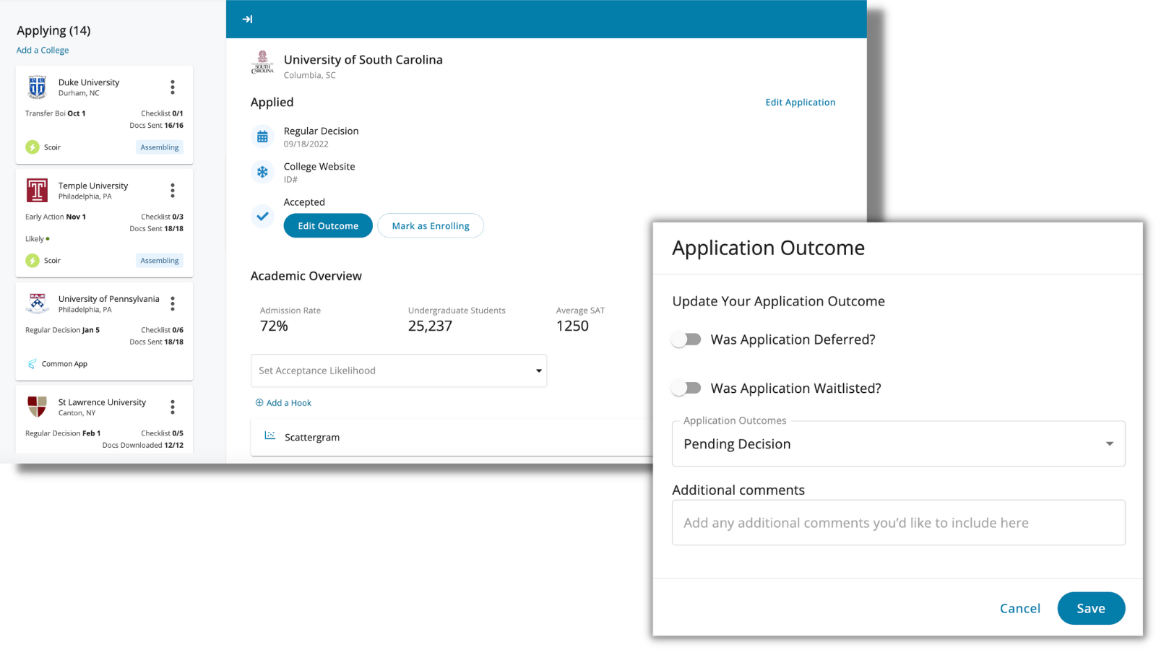Image resolution: width=1156 pixels, height=650 pixels.
Task: Click Save in Application Outcome dialog
Action: (x=1091, y=609)
